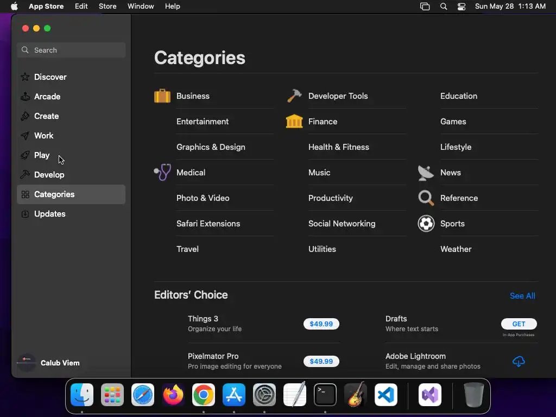Open Terminal from the Dock

pyautogui.click(x=325, y=395)
